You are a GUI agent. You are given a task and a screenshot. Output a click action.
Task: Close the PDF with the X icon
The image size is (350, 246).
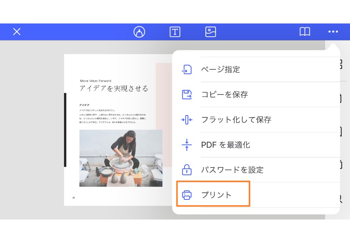[17, 32]
